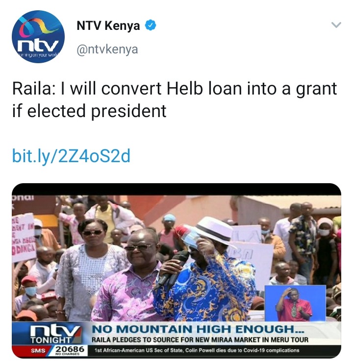
Task: Click the sign language interpreter inset
Action: click(x=295, y=303)
